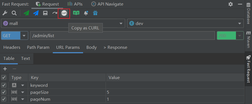This screenshot has height=104, width=252.
Task: Open the GET method dropdown
Action: (14, 35)
